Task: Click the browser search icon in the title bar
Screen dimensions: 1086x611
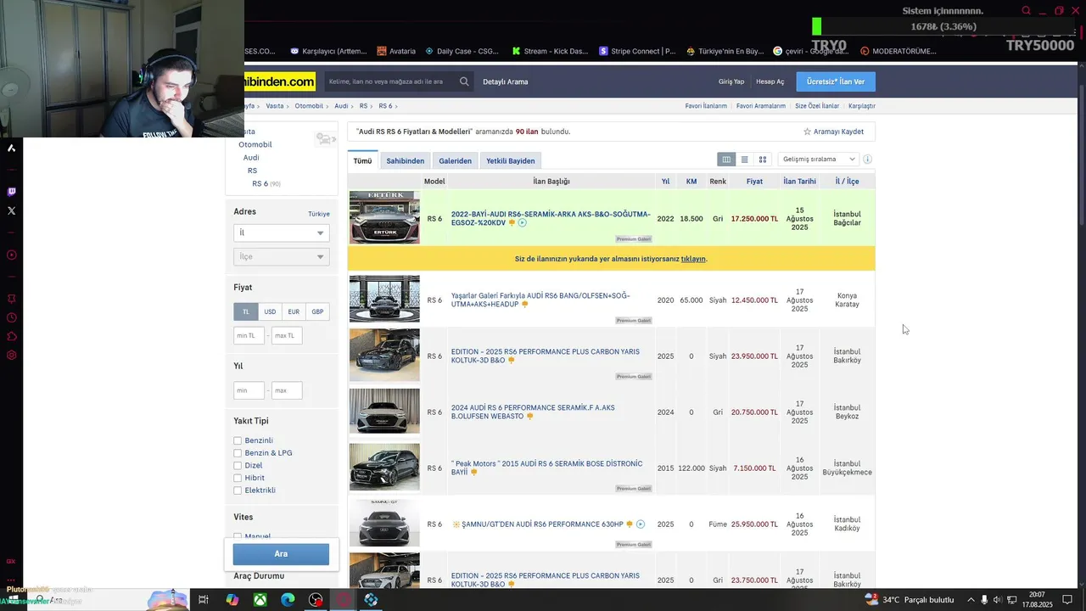Action: coord(1026,11)
